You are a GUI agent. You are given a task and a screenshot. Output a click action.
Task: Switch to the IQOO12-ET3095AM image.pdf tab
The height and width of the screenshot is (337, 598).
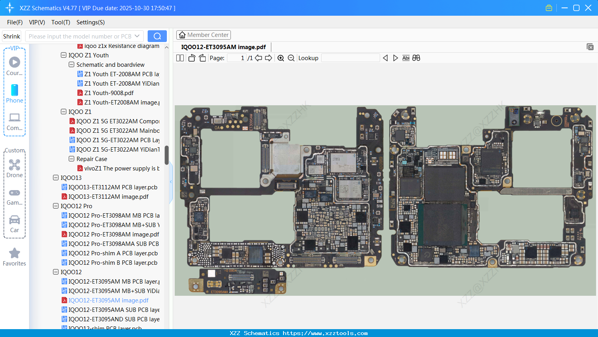coord(225,47)
